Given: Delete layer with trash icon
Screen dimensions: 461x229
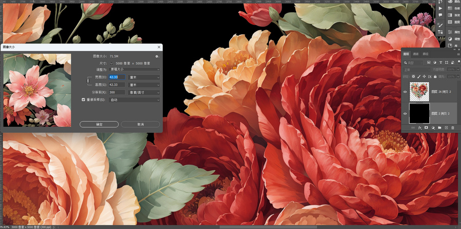Looking at the screenshot, I should coord(453,128).
